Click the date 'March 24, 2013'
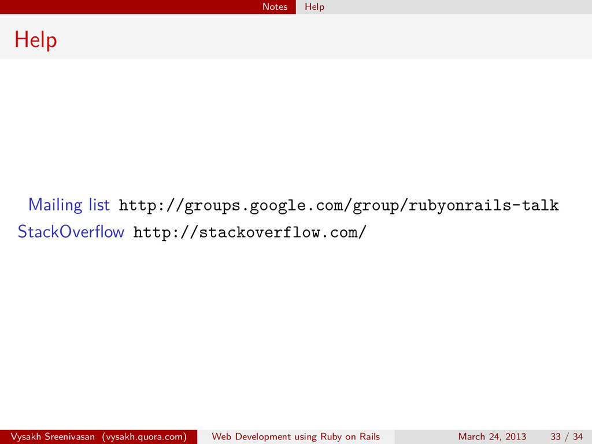 pos(492,437)
